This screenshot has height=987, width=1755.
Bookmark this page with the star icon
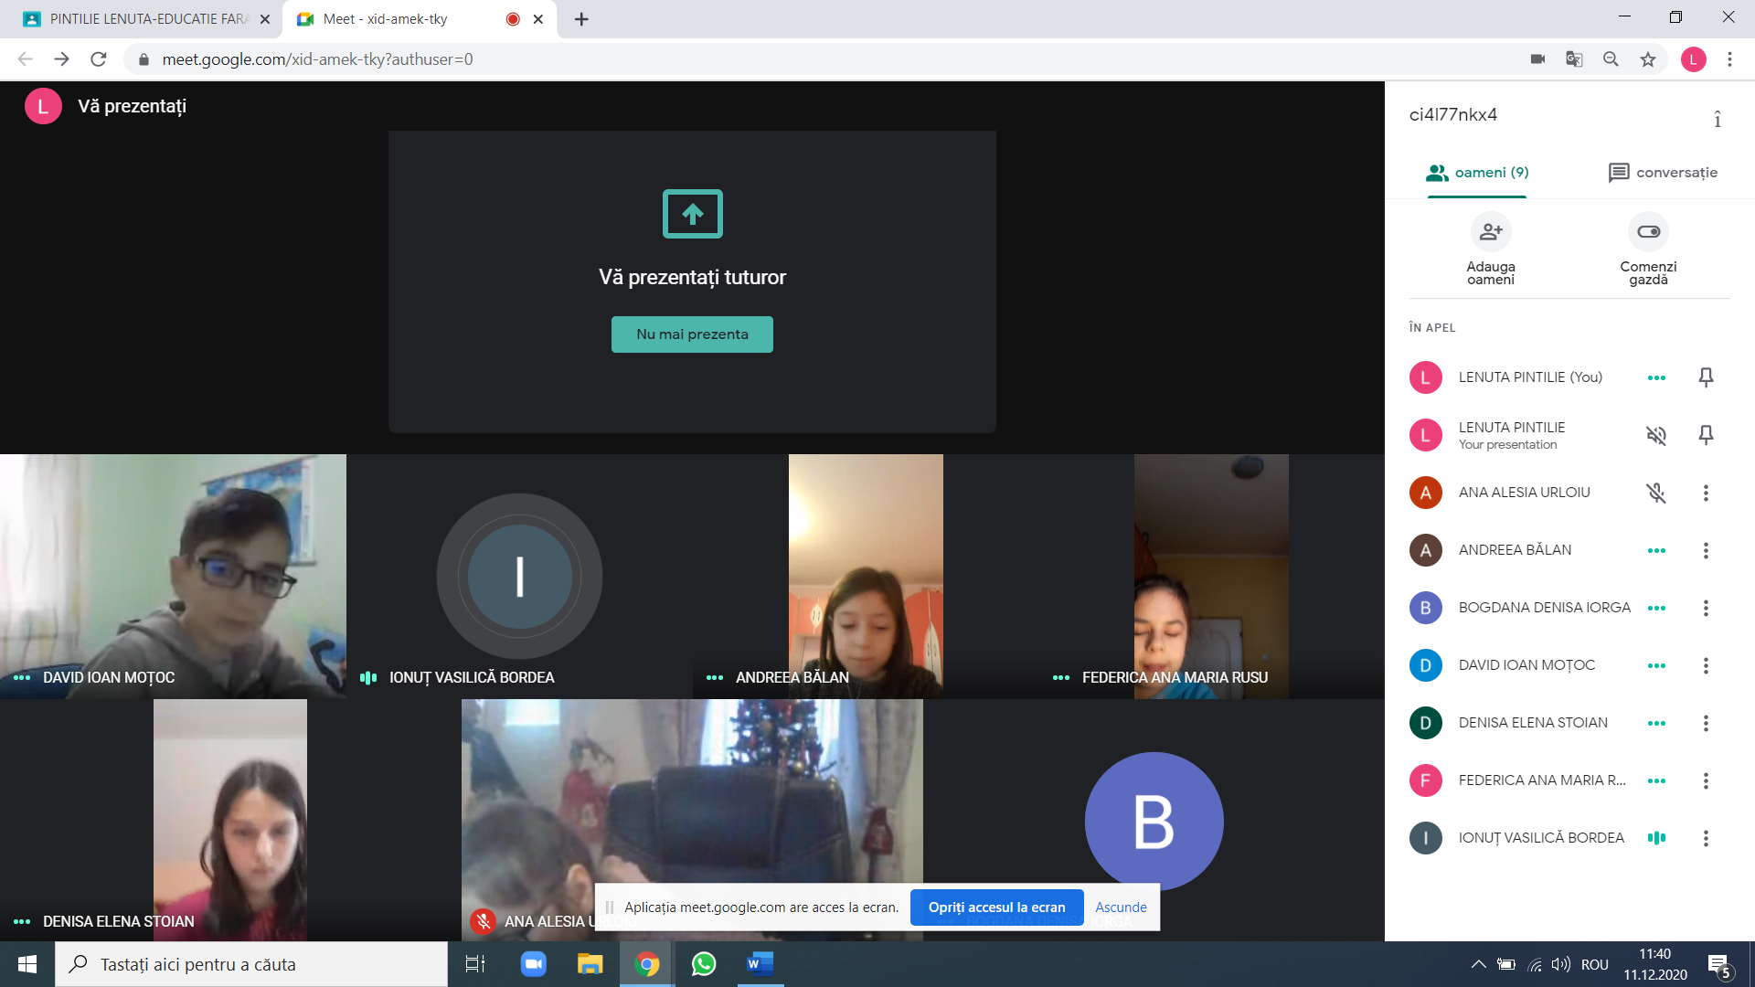[x=1647, y=59]
